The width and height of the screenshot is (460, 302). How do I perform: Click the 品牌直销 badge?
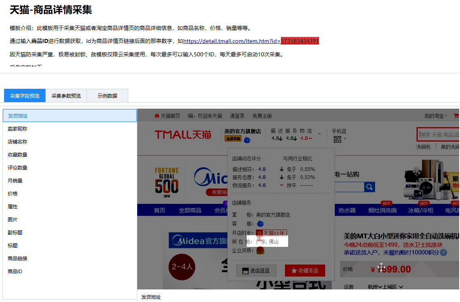click(233, 139)
